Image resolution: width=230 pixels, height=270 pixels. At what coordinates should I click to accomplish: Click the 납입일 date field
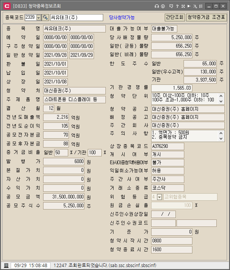(x=55, y=73)
